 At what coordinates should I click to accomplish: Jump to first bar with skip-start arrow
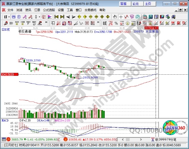[56, 17]
